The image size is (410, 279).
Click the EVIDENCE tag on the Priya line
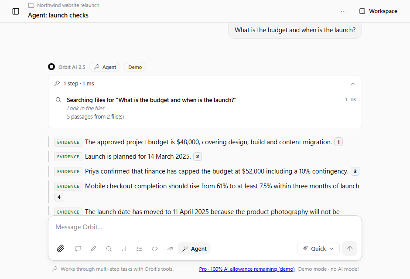[x=68, y=171]
